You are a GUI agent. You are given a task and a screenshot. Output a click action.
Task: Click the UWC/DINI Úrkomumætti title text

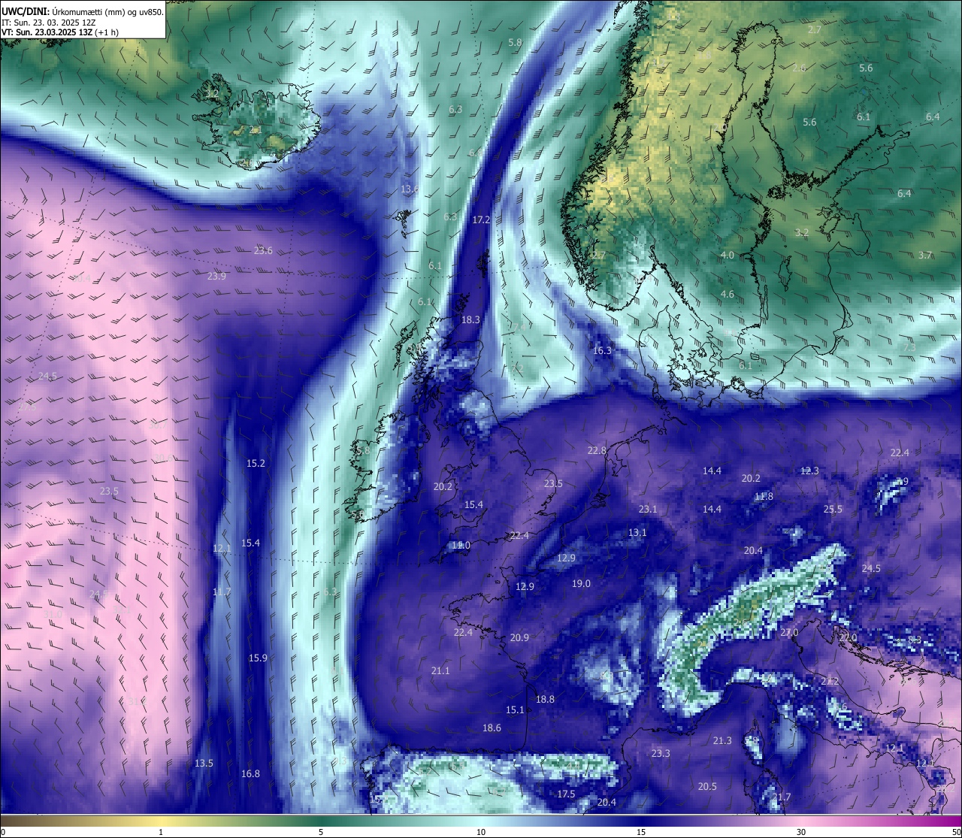(83, 11)
